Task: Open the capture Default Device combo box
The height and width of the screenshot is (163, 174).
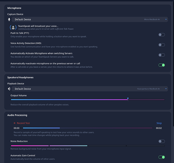Action: click(90, 20)
